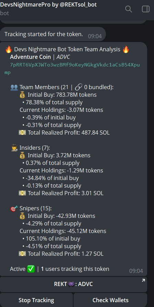Image resolution: width=154 pixels, height=307 pixels.
Task: Click the Tracking started for the token message
Action: 44,34
